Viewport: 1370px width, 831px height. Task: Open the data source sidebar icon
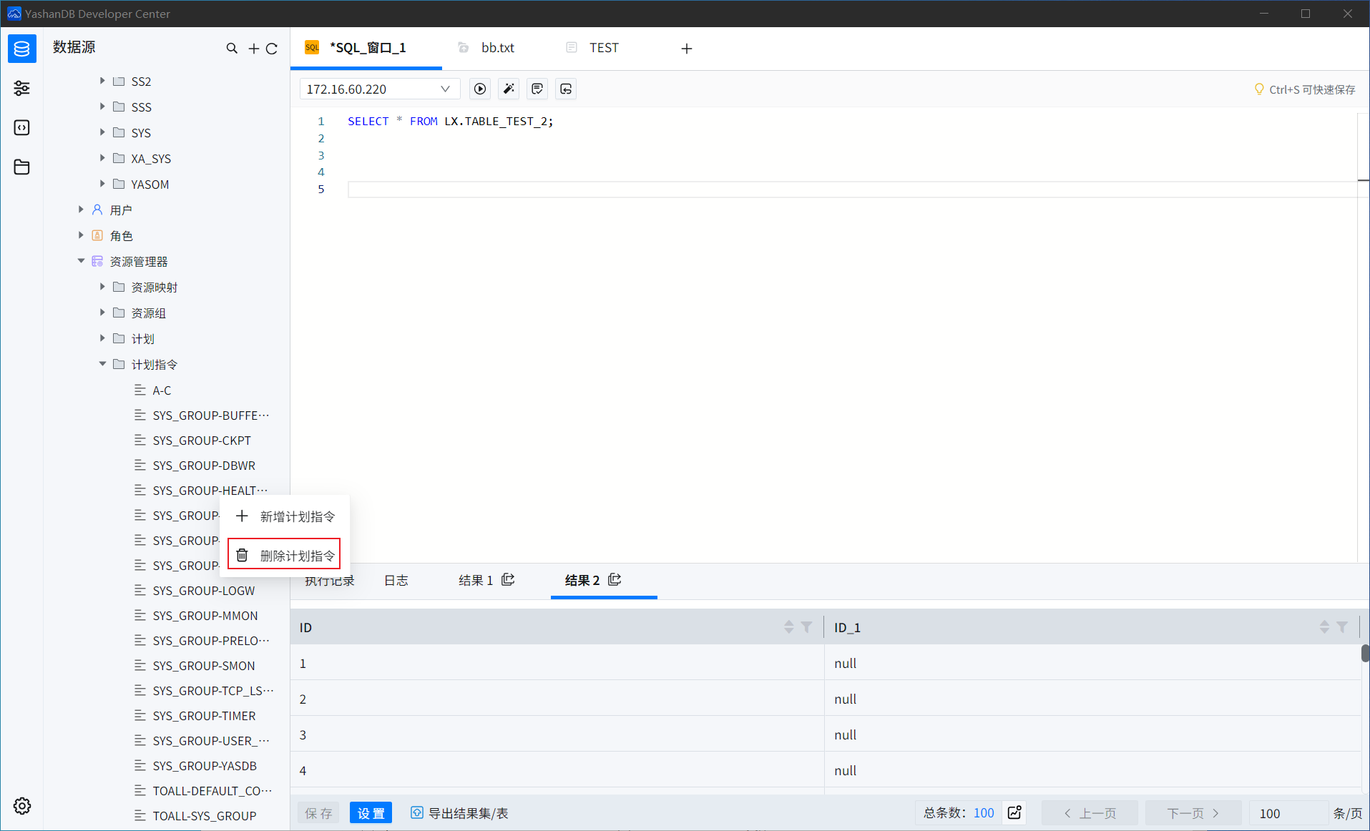click(21, 49)
